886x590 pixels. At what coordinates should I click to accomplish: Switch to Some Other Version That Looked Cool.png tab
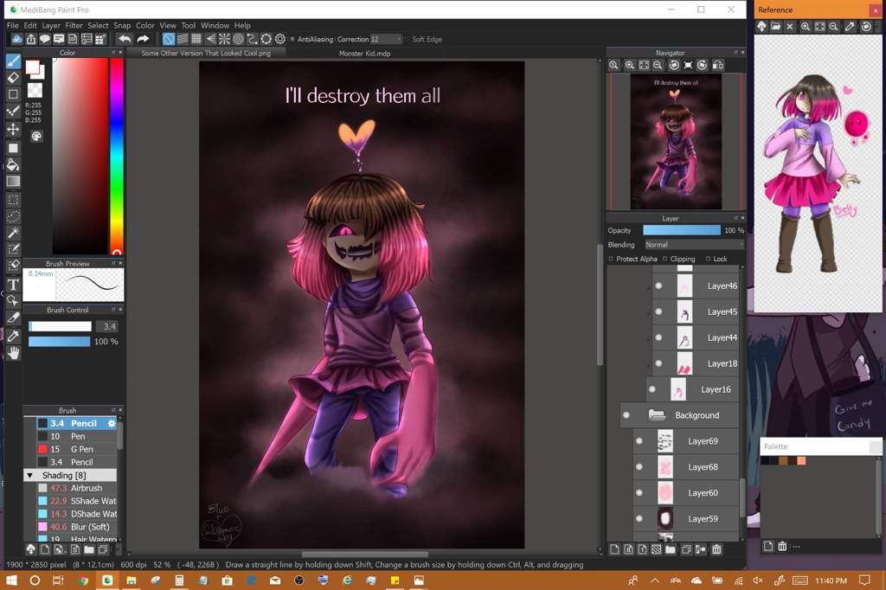click(206, 53)
